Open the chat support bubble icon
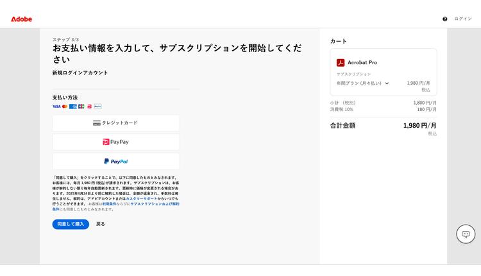 (466, 234)
